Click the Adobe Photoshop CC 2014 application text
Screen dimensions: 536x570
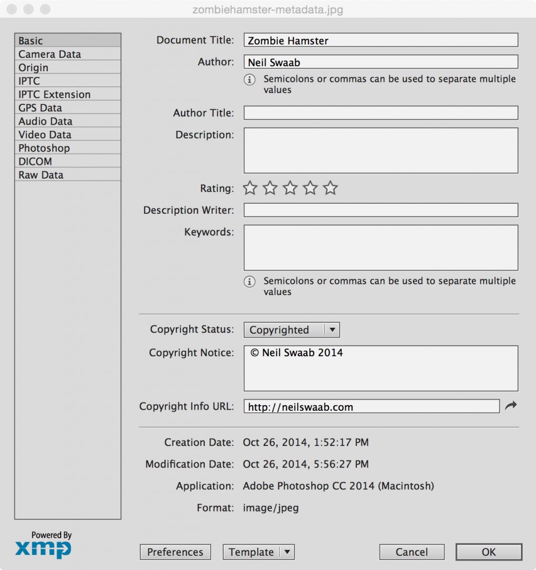(338, 485)
